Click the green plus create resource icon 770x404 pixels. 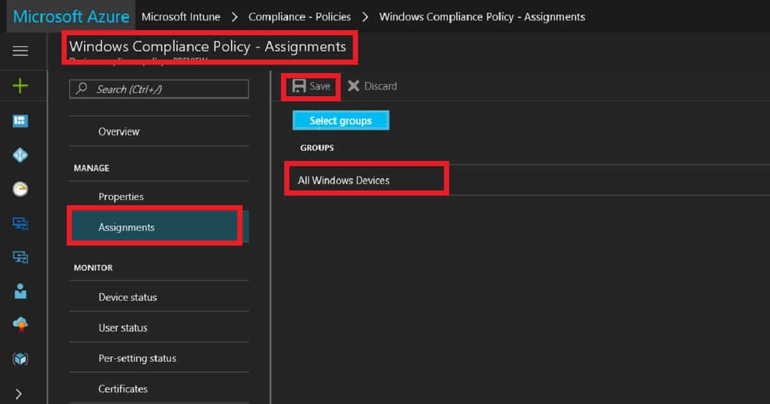pyautogui.click(x=21, y=85)
